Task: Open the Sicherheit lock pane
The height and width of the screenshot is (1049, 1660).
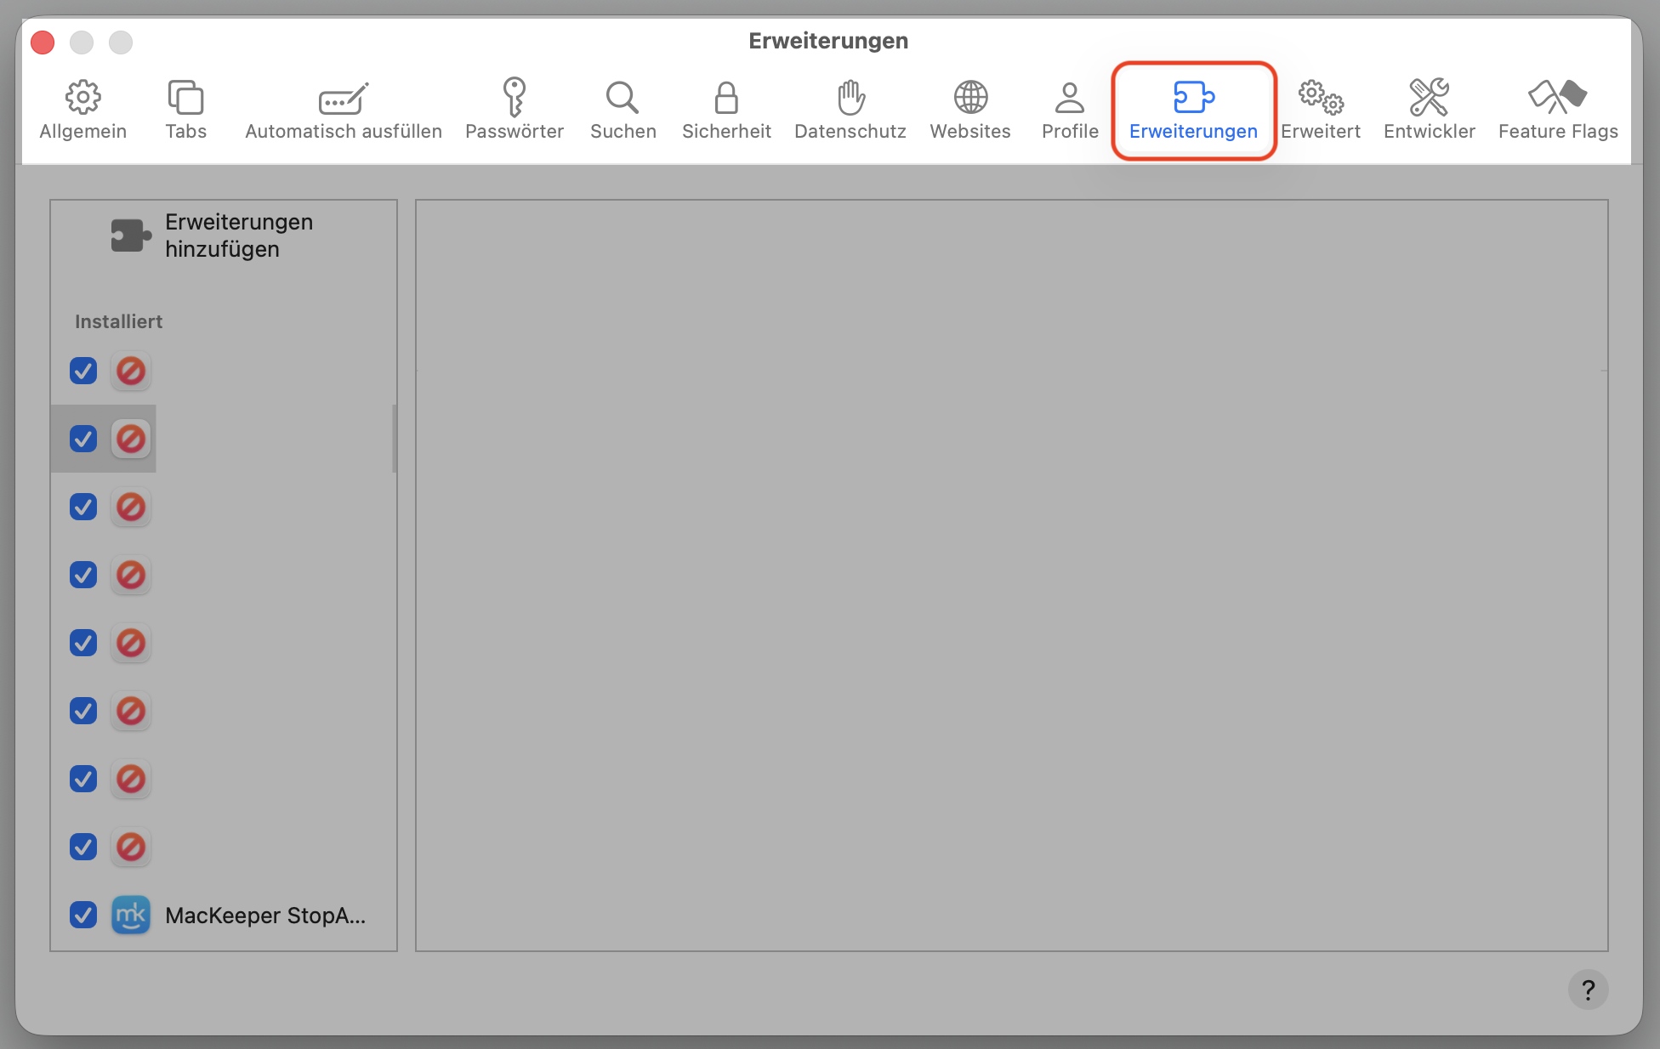Action: [x=726, y=111]
